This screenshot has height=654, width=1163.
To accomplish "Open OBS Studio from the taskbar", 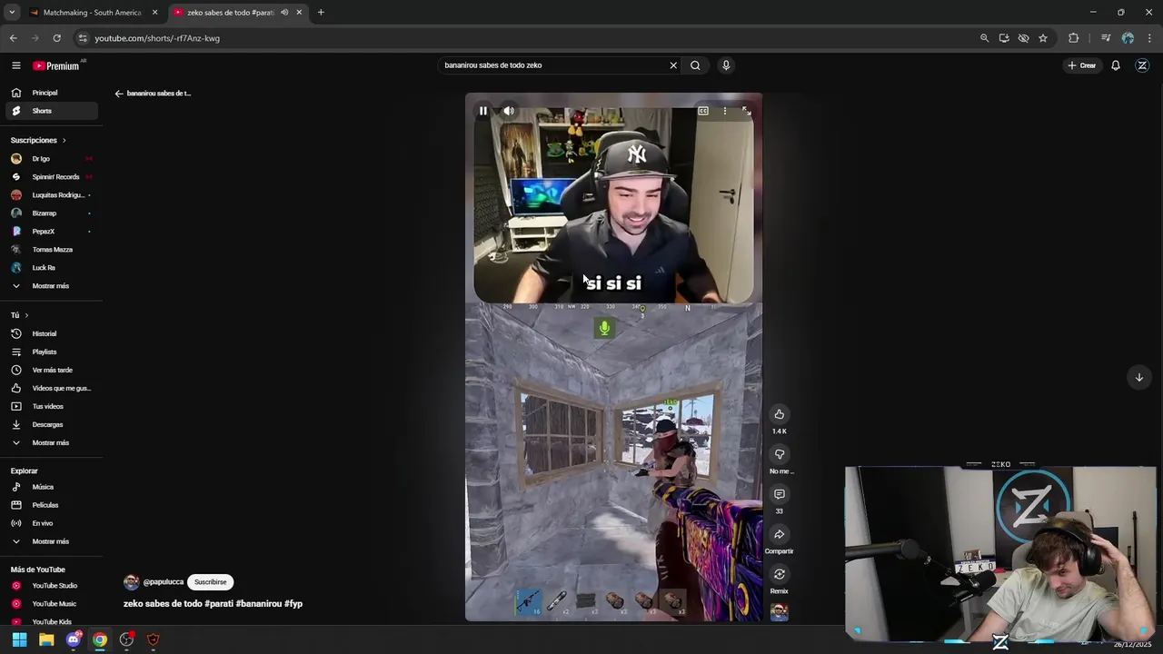I will tap(126, 639).
